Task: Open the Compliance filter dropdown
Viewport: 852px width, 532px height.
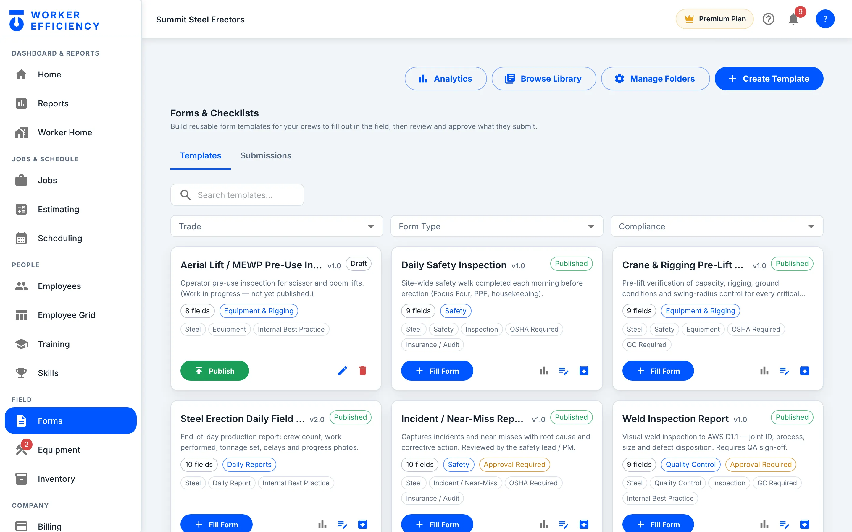Action: (717, 226)
